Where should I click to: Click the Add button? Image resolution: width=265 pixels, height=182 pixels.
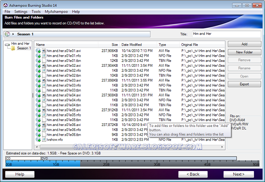point(244,44)
